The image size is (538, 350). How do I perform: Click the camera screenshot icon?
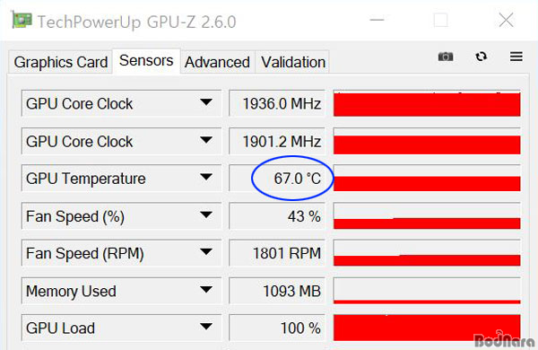(x=446, y=57)
